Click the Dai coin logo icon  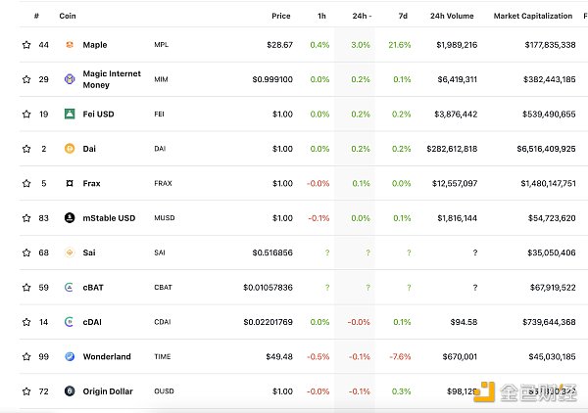(x=70, y=149)
